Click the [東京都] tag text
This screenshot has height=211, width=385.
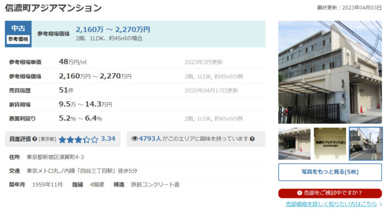click(47, 139)
